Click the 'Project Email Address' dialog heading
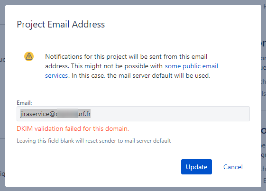The width and height of the screenshot is (266, 191). click(x=61, y=25)
